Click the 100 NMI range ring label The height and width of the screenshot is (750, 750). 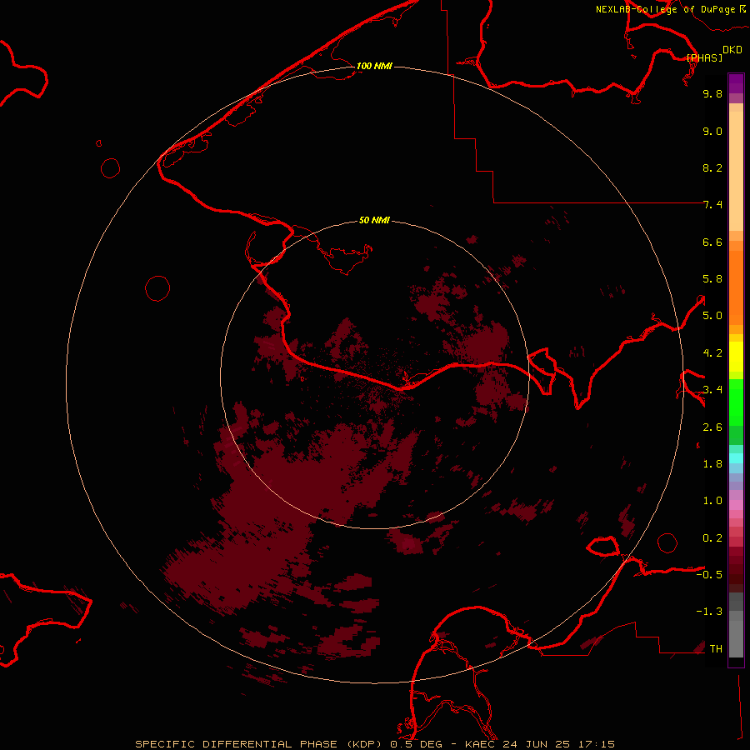coord(374,66)
